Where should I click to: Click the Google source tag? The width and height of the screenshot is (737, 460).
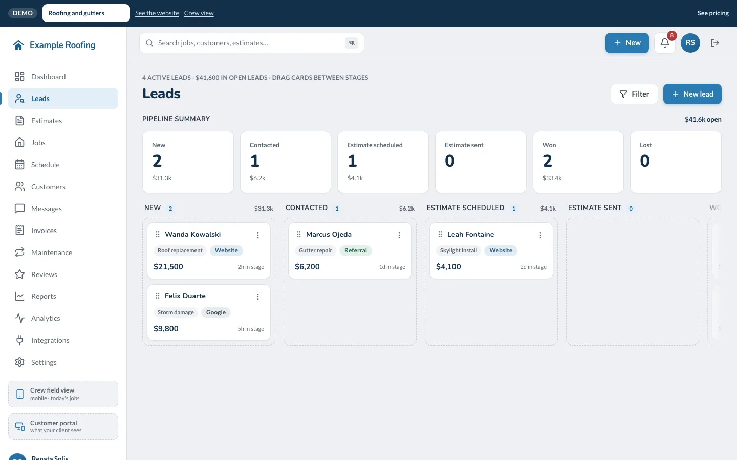pos(216,312)
